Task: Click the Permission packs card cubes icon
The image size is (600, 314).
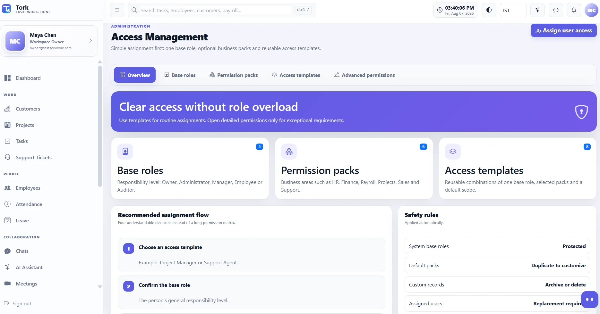Action: coord(289,151)
